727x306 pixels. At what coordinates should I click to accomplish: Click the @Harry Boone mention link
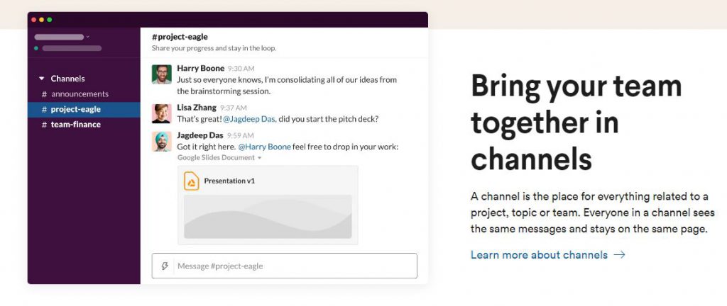point(264,147)
